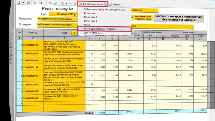
Task: Click the yellow Товар filter field showing 0
Action: [74, 33]
